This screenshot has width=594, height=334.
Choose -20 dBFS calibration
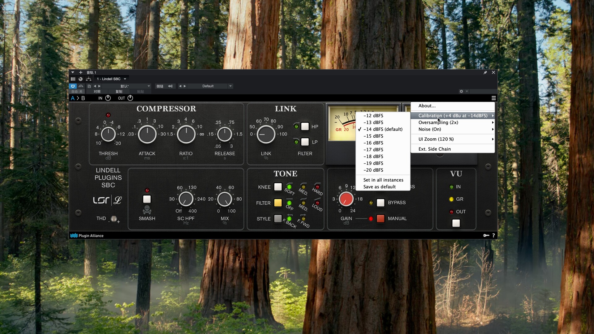[383, 170]
